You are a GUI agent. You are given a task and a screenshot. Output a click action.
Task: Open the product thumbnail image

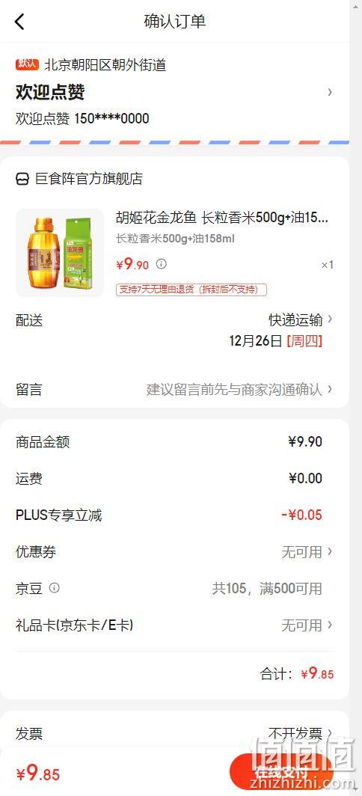60,253
